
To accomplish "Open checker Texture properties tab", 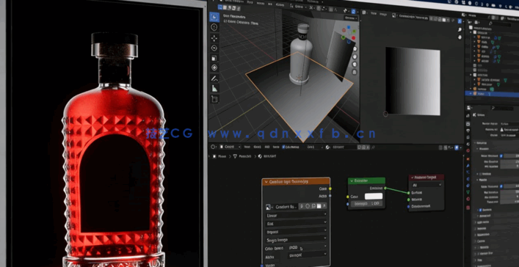I will (x=468, y=208).
